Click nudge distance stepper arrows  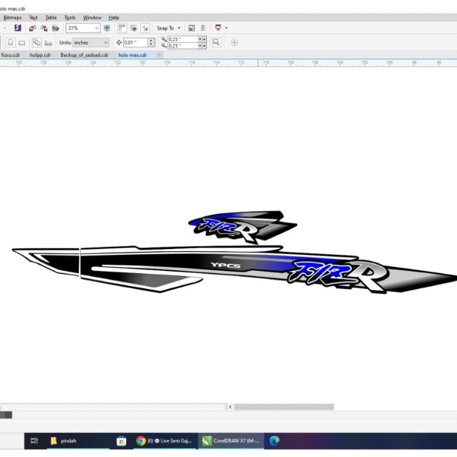(151, 42)
